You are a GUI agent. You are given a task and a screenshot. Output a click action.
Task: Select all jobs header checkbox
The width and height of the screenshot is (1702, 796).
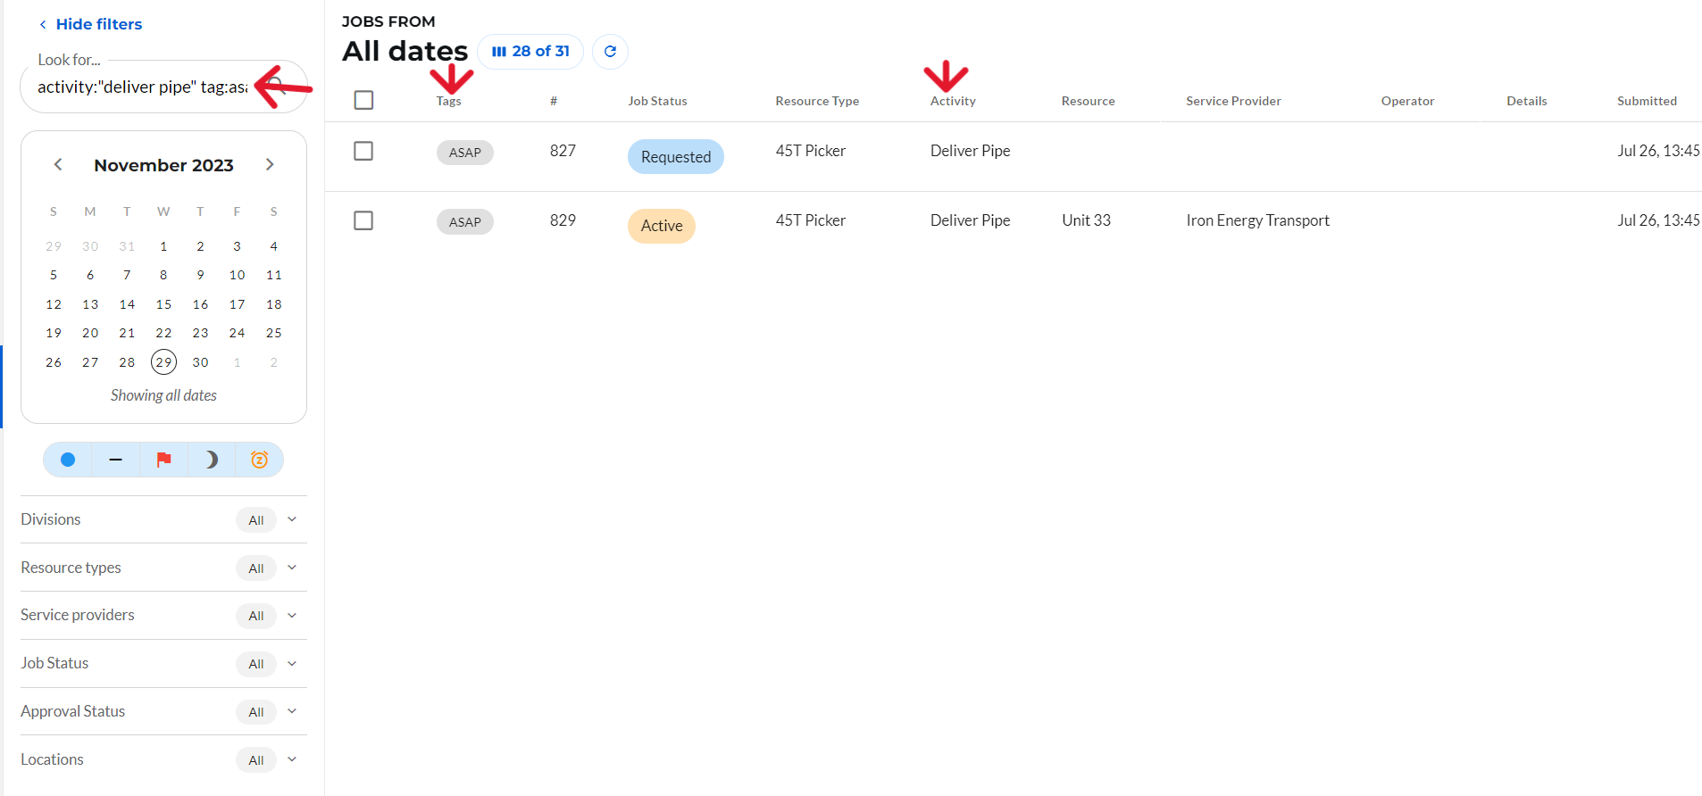click(x=363, y=100)
